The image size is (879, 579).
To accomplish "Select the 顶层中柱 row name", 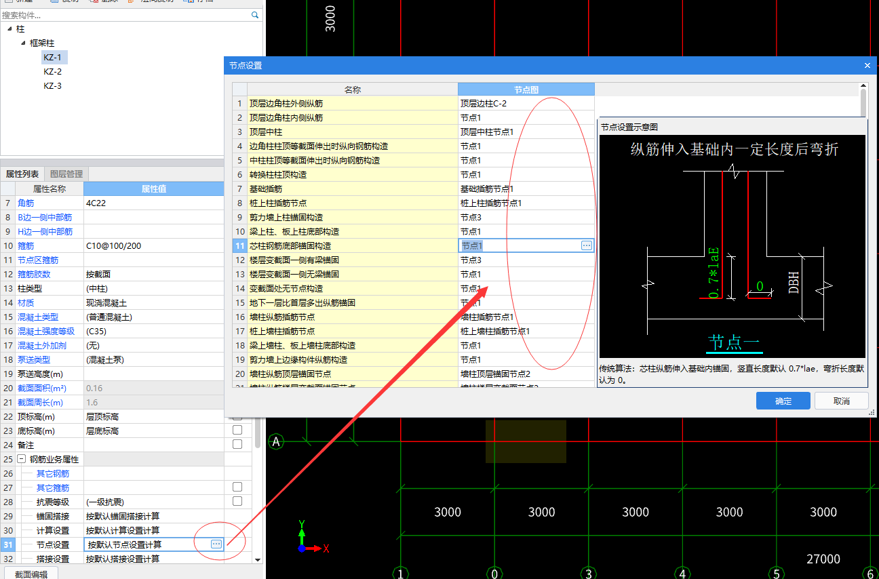I will [x=266, y=132].
